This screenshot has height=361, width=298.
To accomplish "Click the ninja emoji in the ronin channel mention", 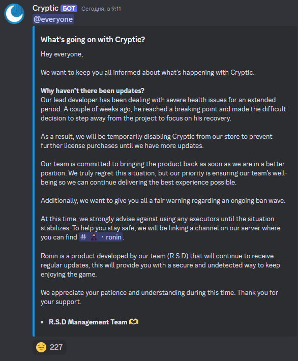I will [x=94, y=237].
